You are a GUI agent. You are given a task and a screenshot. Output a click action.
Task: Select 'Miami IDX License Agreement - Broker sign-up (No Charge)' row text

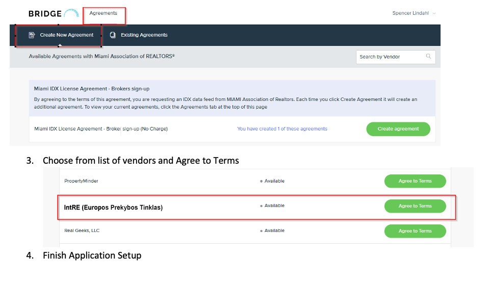click(101, 129)
